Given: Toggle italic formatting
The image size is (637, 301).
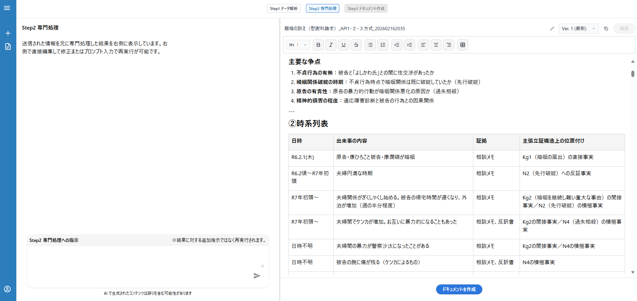Looking at the screenshot, I should coord(331,45).
